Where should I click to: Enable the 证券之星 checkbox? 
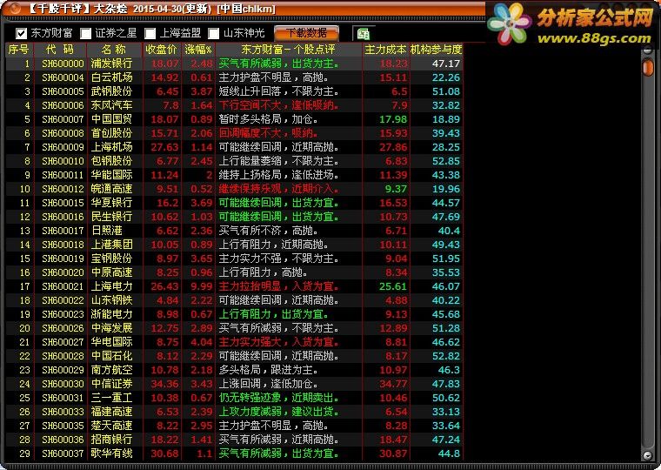tap(85, 33)
